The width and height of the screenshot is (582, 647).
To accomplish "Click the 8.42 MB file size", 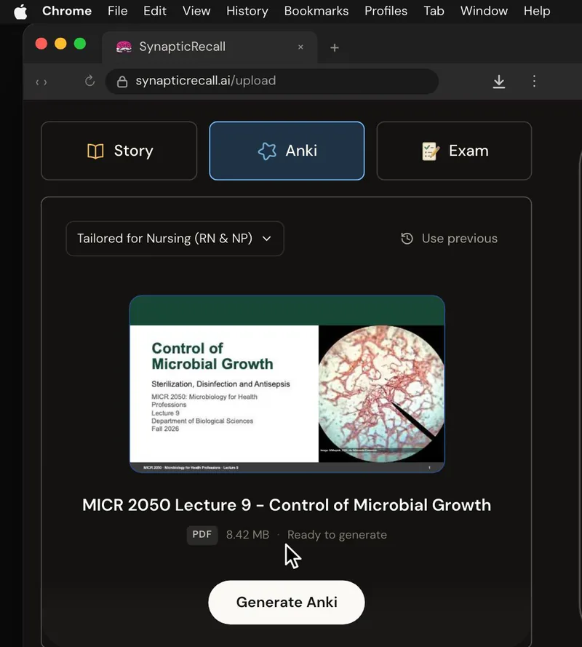I will 247,535.
